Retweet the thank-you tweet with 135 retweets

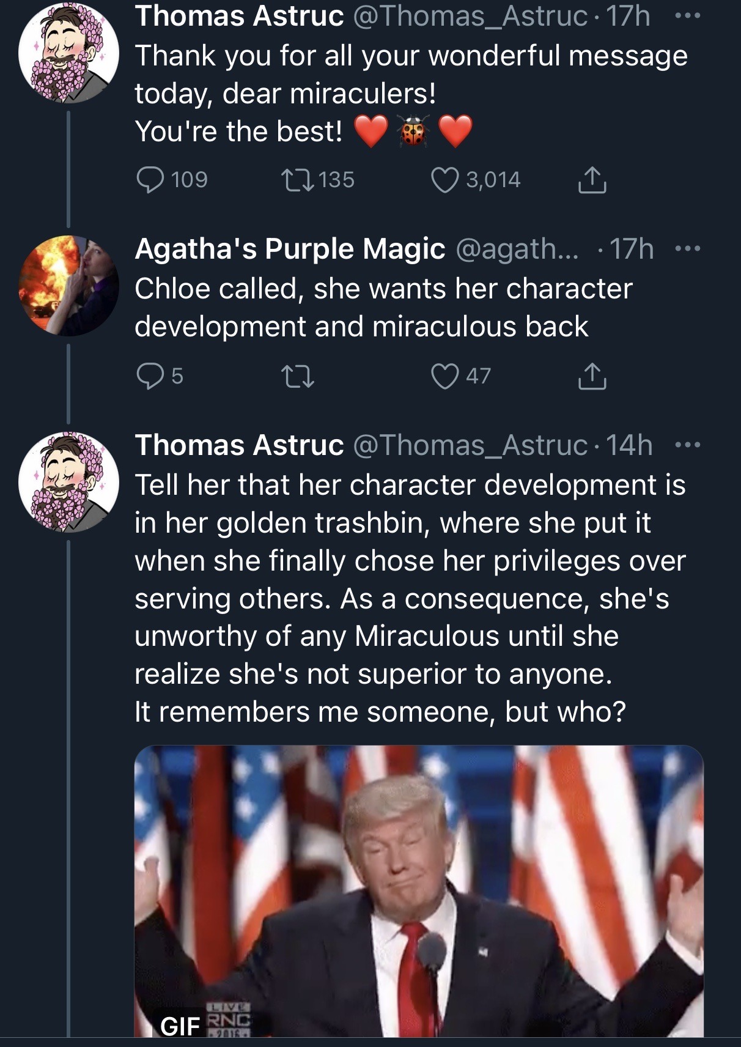tap(297, 180)
